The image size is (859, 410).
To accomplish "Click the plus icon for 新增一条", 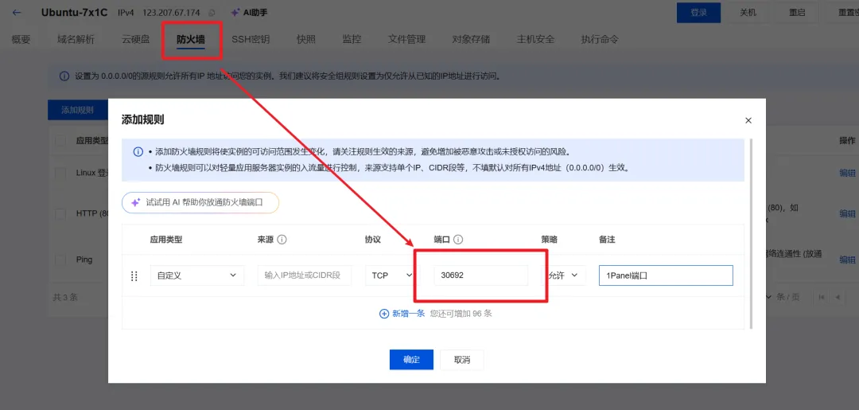I will click(x=384, y=314).
